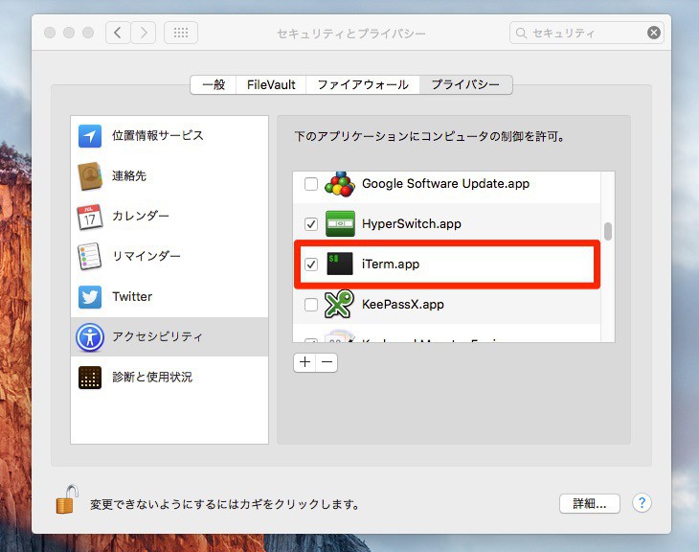699x552 pixels.
Task: Click the Reminders list icon
Action: 90,256
